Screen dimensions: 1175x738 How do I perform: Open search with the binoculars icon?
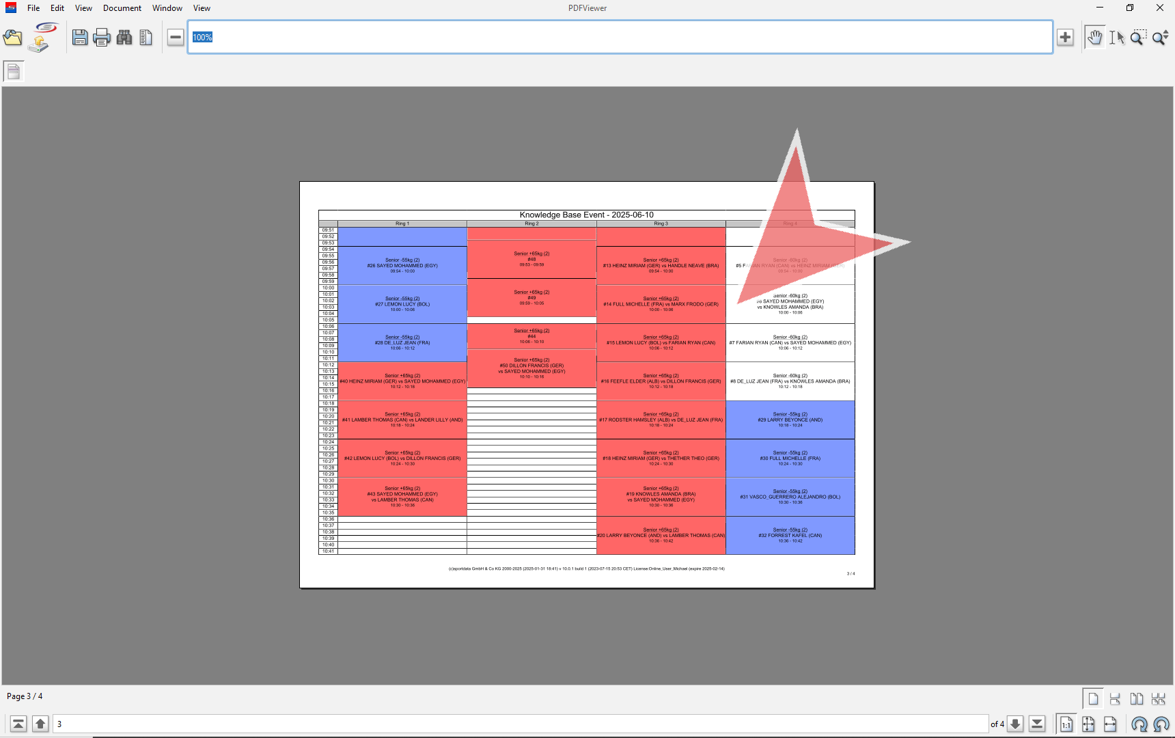click(x=124, y=38)
